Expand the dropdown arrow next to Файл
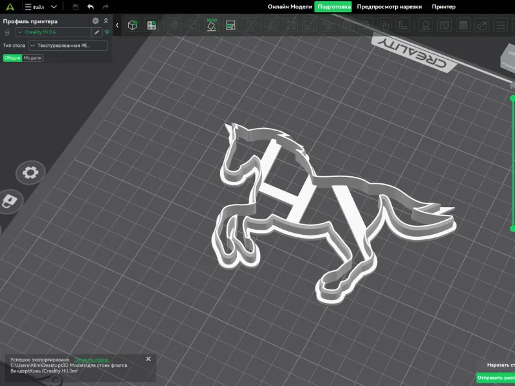The width and height of the screenshot is (515, 386). tap(54, 6)
